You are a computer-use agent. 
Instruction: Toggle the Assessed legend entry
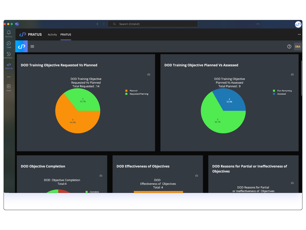279,94
